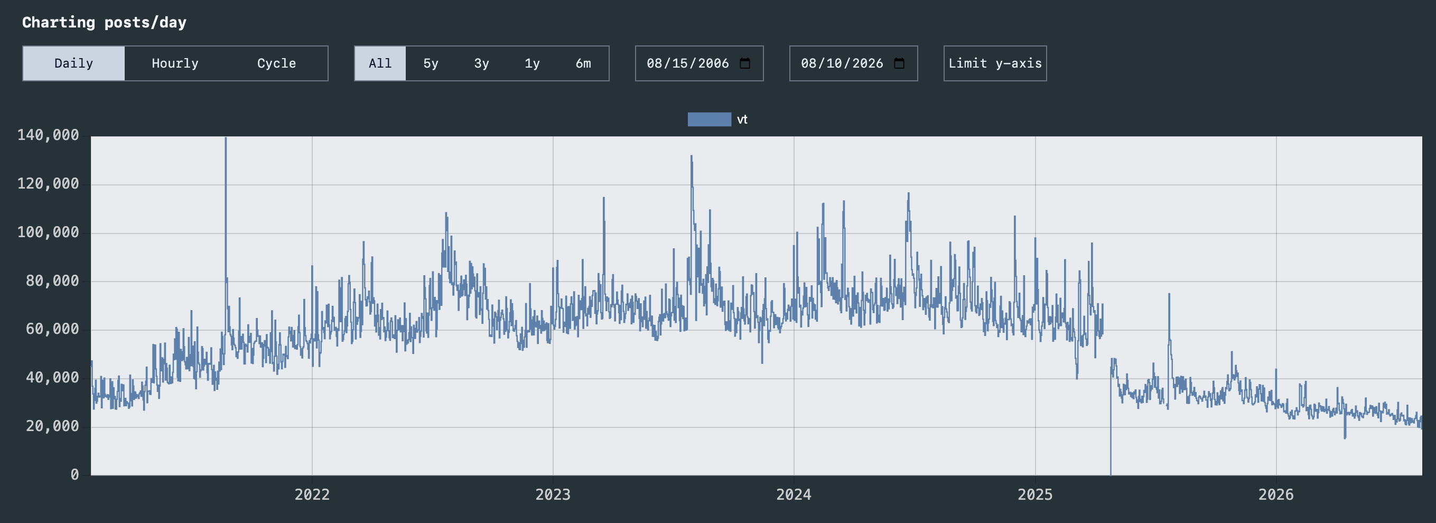Click the 2024 x-axis label
1436x523 pixels.
[x=794, y=494]
